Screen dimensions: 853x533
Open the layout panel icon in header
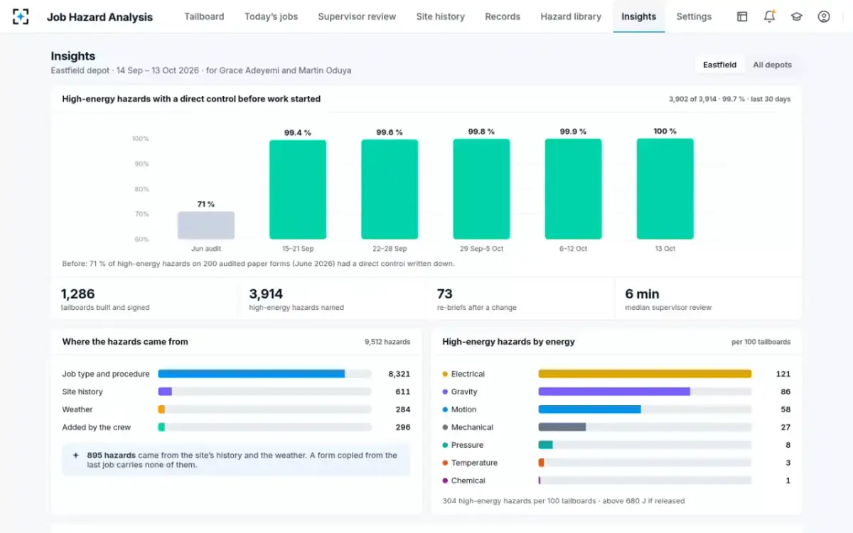click(x=742, y=16)
